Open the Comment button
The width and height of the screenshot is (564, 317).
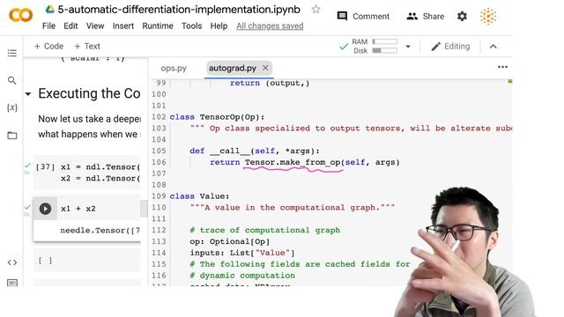363,16
